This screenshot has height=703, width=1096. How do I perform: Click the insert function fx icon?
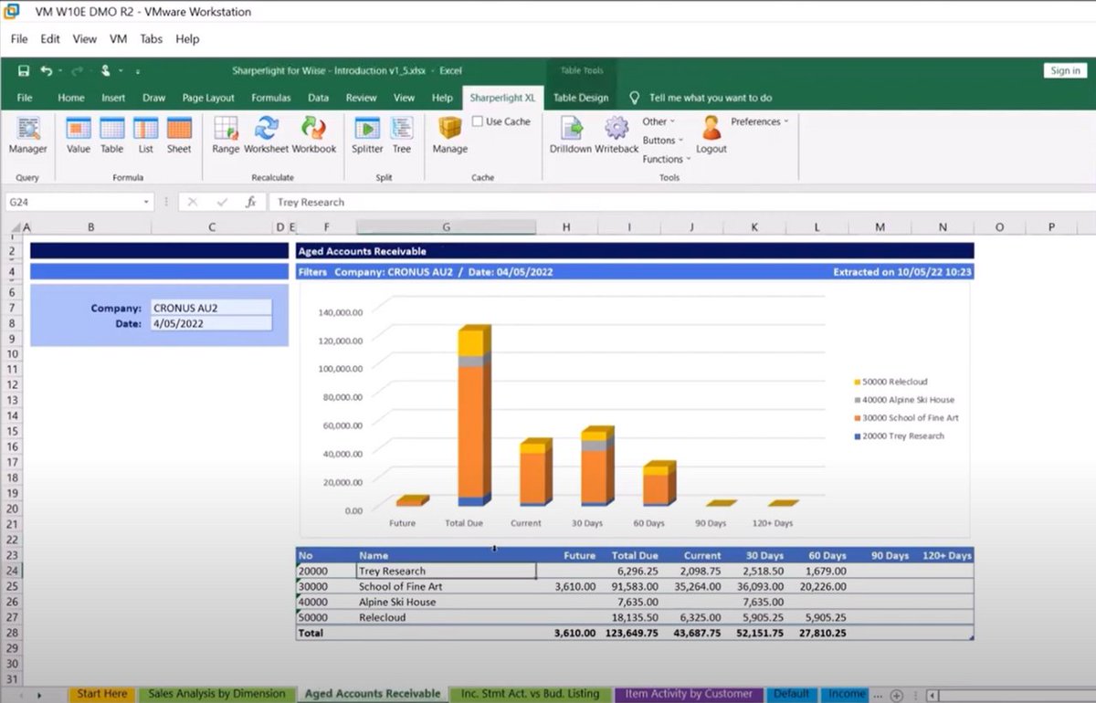(x=250, y=202)
